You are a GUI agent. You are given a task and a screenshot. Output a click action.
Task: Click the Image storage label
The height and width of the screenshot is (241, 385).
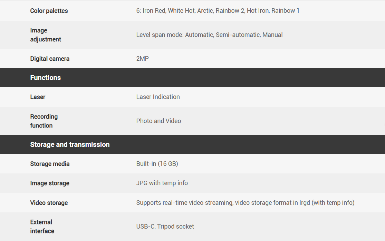(x=50, y=183)
